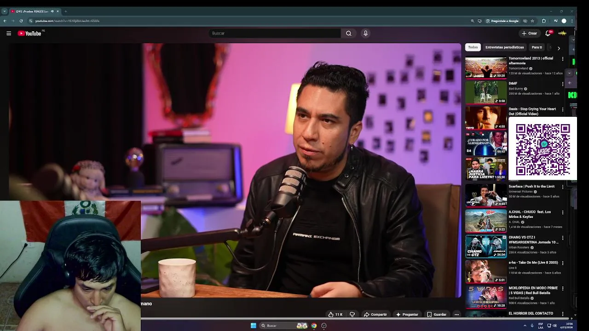
Task: Go back in Chrome browser
Action: pyautogui.click(x=5, y=21)
